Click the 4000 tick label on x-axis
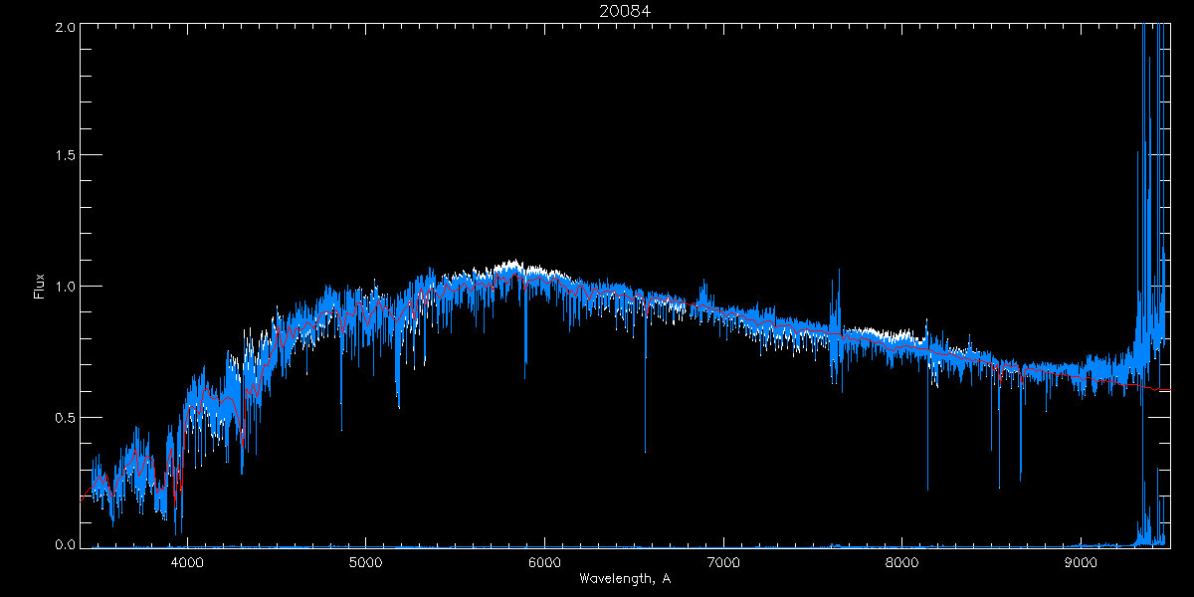Viewport: 1194px width, 597px height. pyautogui.click(x=186, y=562)
